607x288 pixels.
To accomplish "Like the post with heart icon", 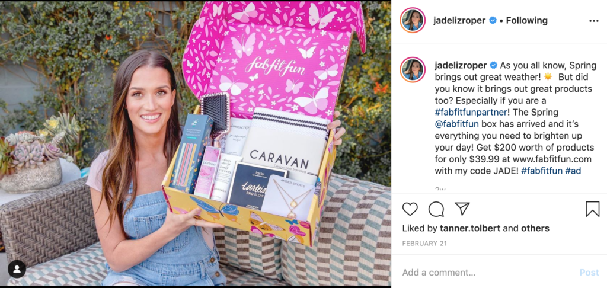I will 410,209.
